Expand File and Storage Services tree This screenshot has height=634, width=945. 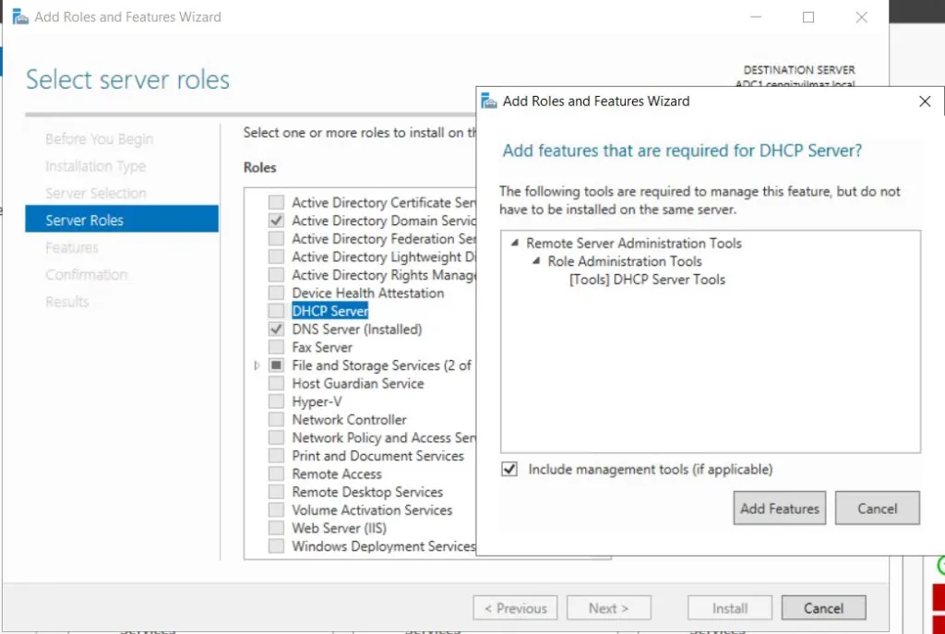coord(257,365)
